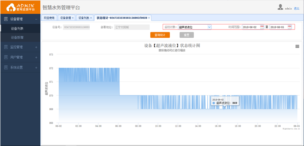This screenshot has width=304, height=146.
Task: Click the 监控管理 menu icon
Action: (x=6, y=47)
